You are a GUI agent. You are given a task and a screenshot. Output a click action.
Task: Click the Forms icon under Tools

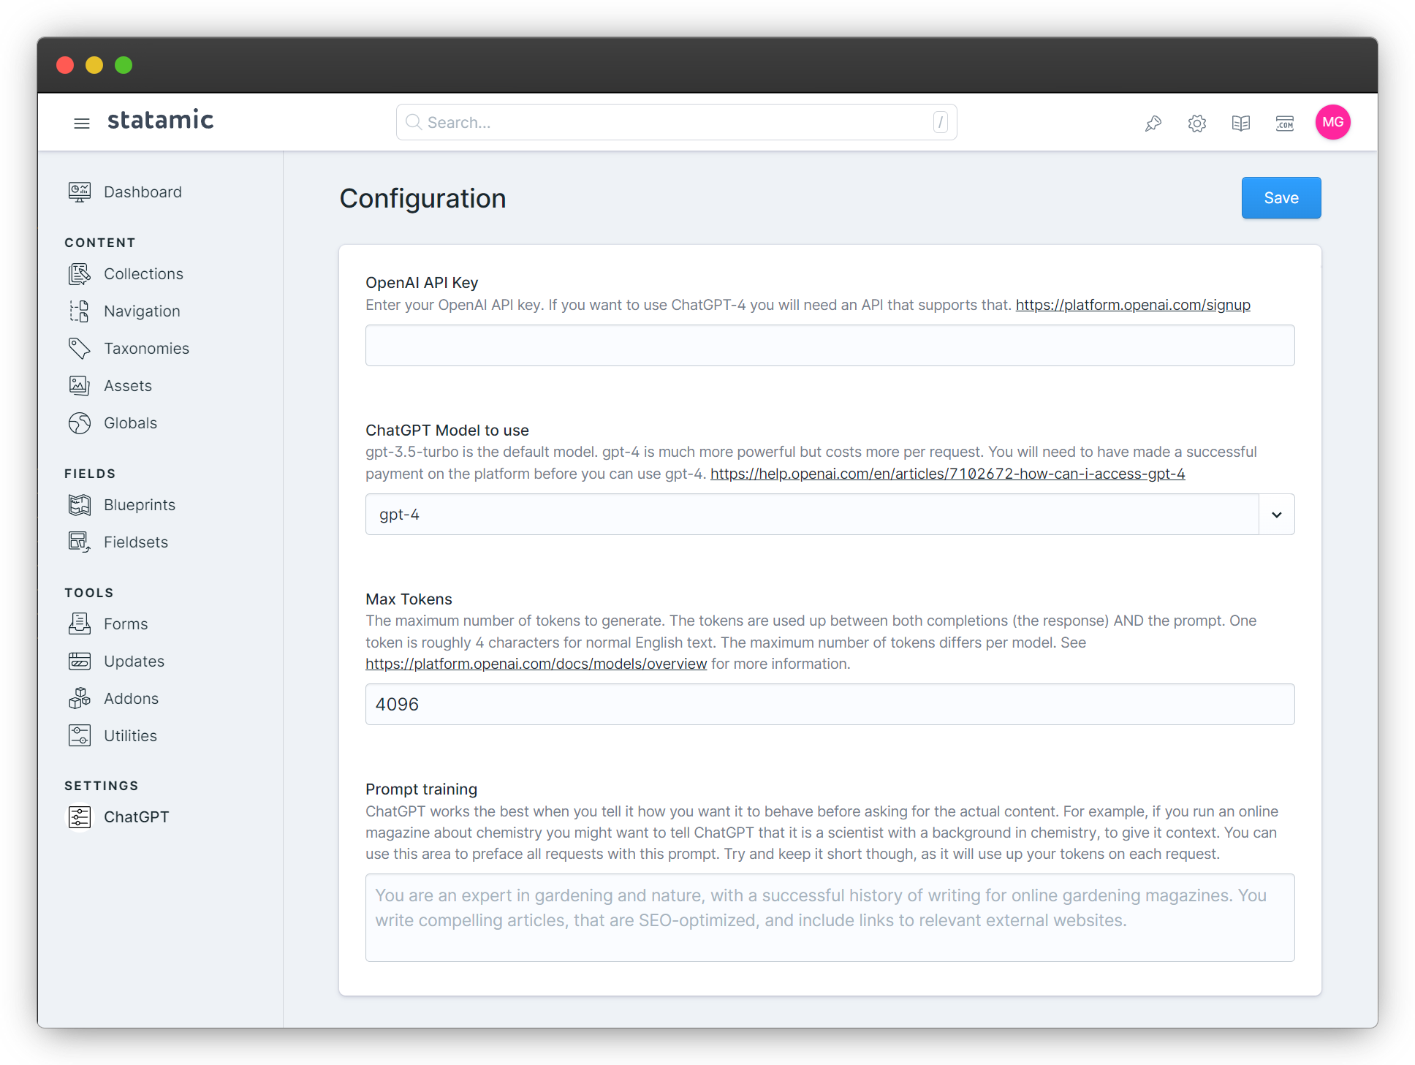coord(80,622)
